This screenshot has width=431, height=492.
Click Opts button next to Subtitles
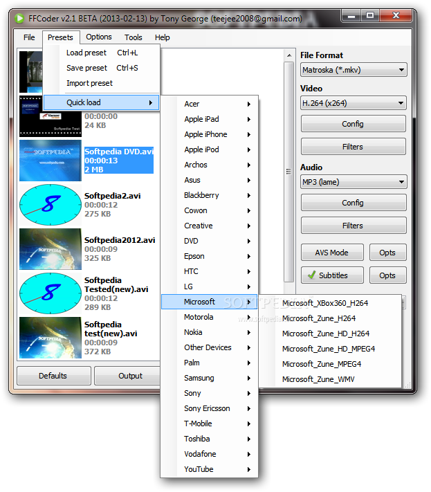coord(387,275)
